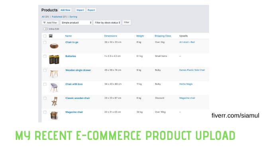Click the 34 x 43 x 88 cm dimensions cell

[113, 84]
